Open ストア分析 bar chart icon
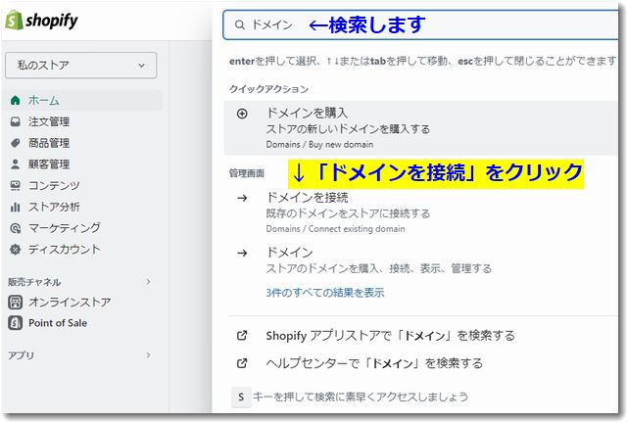 [x=16, y=207]
